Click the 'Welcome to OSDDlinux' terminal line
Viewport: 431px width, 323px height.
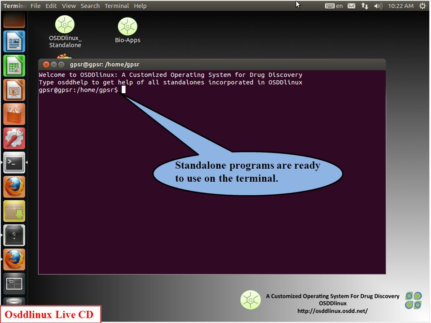171,75
